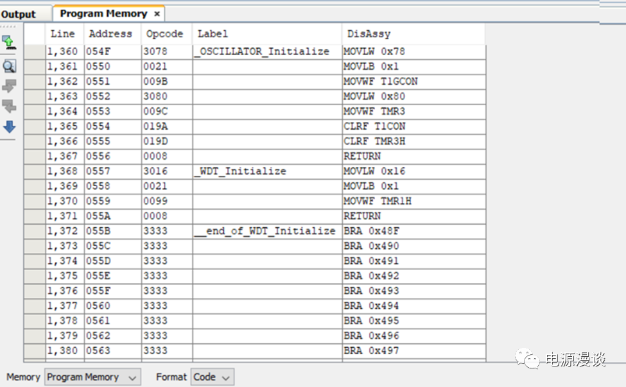Click gutter cell beside line 1,367
Screen dimensions: 626x387
[x=35, y=156]
